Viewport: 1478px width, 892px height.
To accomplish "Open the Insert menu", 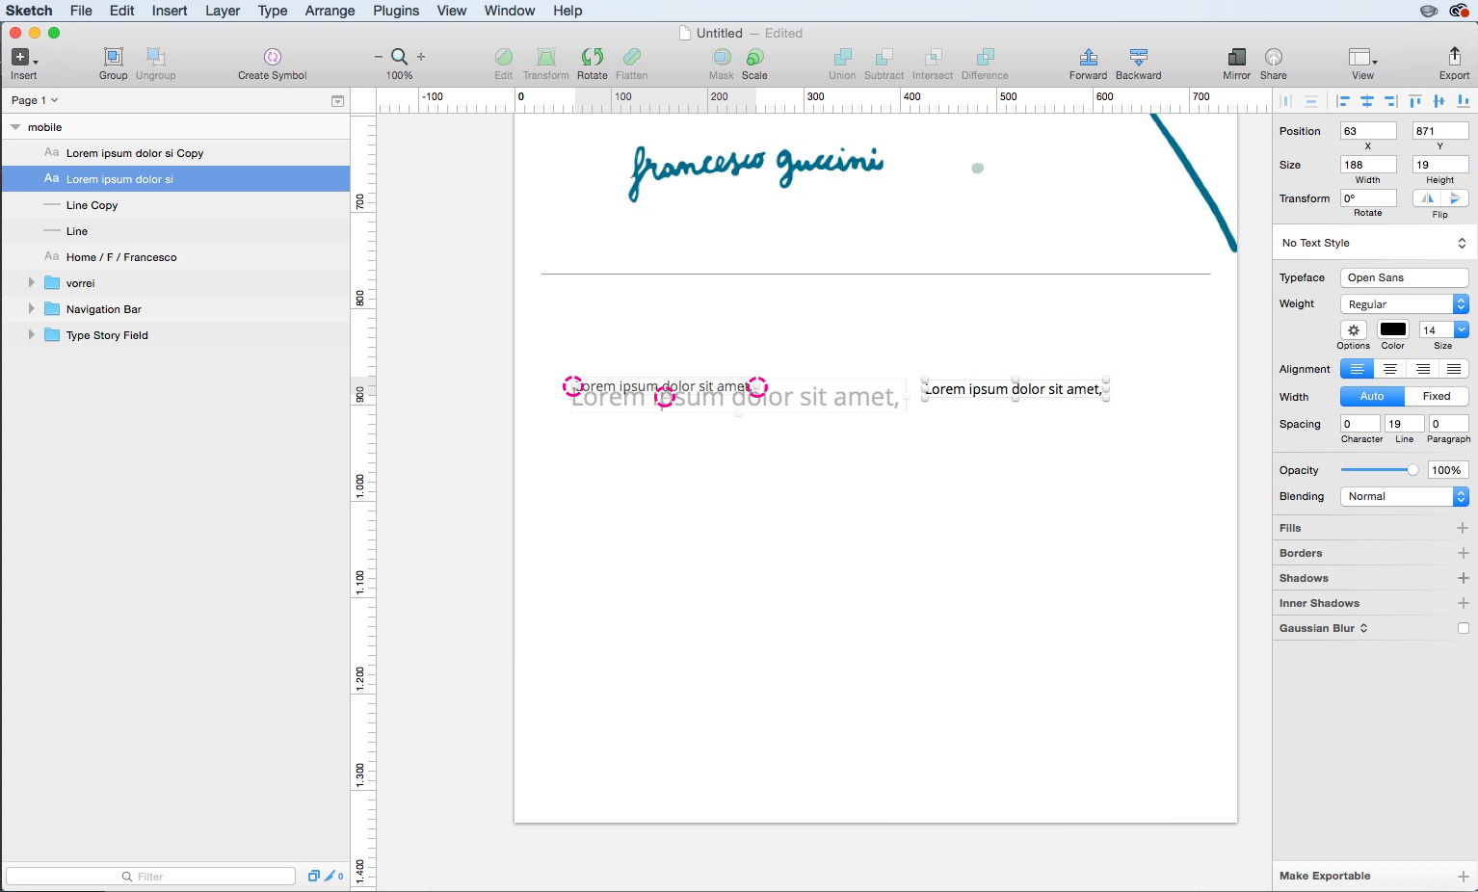I will pos(170,11).
